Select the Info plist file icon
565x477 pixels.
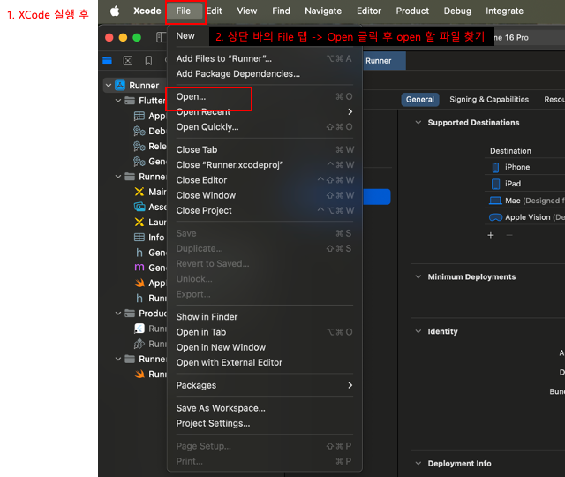click(x=139, y=238)
